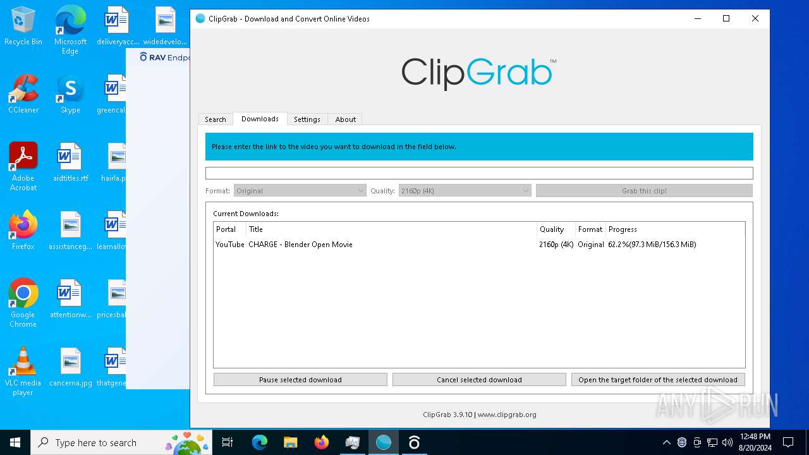Launch Google Chrome desktop shortcut
809x455 pixels.
(x=23, y=303)
